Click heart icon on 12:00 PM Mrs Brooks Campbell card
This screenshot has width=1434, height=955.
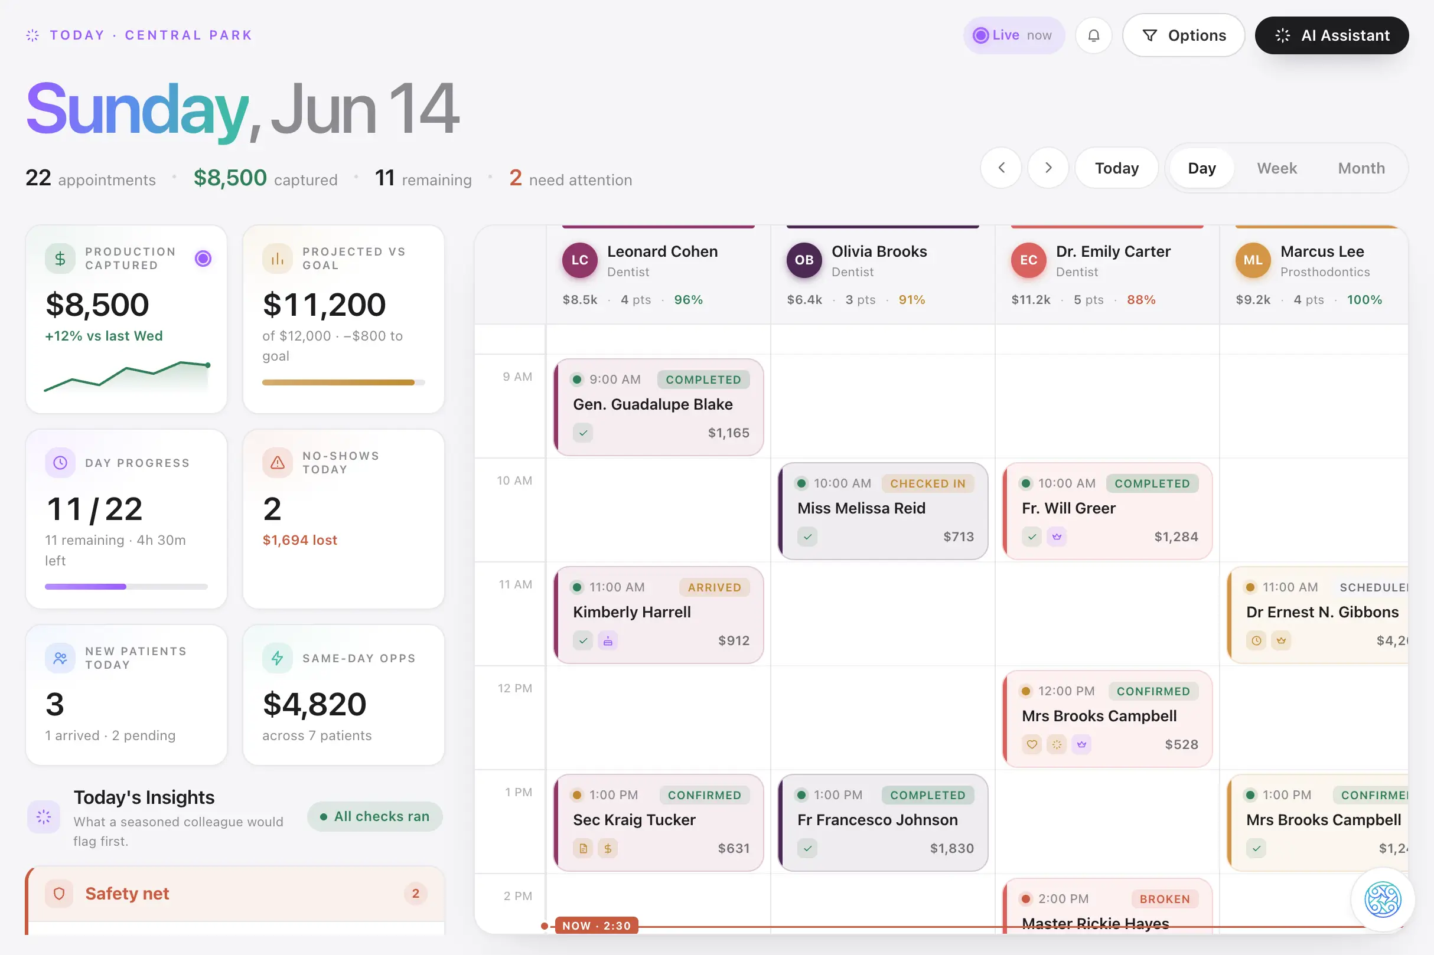coord(1031,744)
